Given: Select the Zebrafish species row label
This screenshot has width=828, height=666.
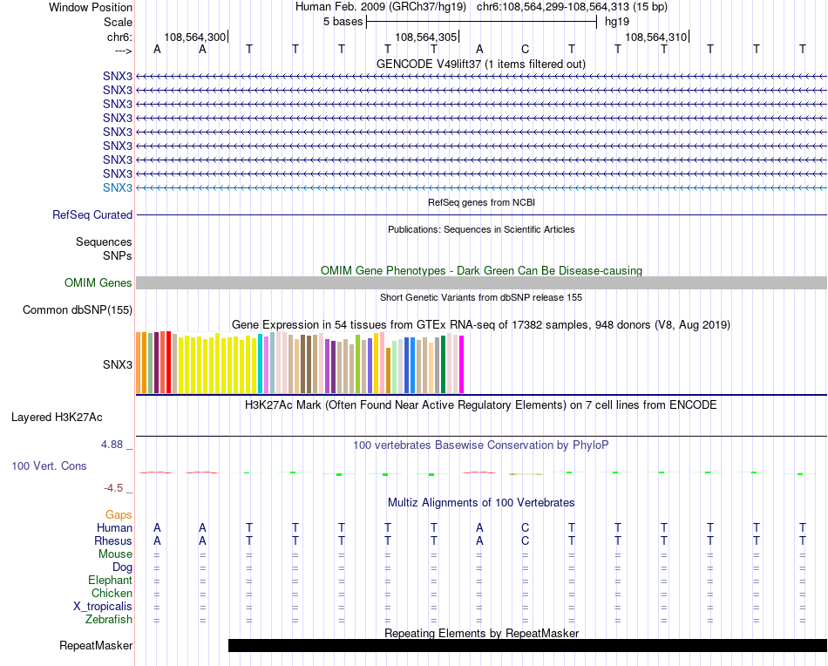Looking at the screenshot, I should 109,619.
